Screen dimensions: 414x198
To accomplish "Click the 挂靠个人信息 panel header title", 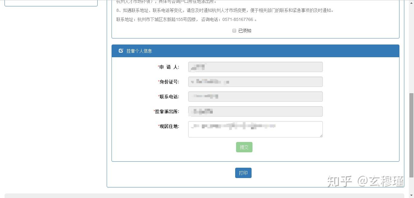I will coord(139,51).
